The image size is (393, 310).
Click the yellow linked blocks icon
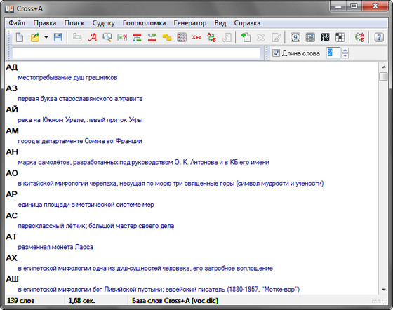click(167, 38)
